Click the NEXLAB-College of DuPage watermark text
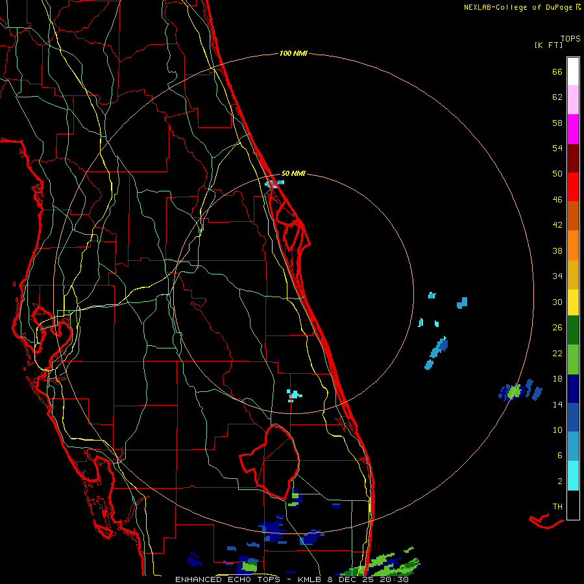Image resolution: width=584 pixels, height=584 pixels. pos(522,7)
